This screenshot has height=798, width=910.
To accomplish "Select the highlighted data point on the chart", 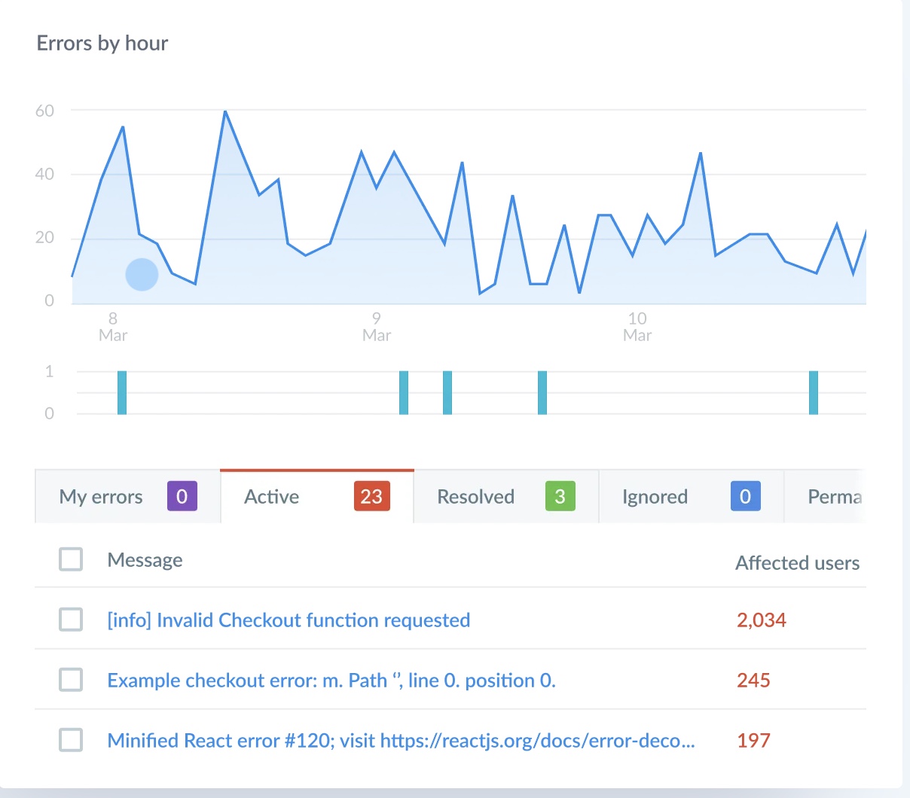I will (141, 274).
